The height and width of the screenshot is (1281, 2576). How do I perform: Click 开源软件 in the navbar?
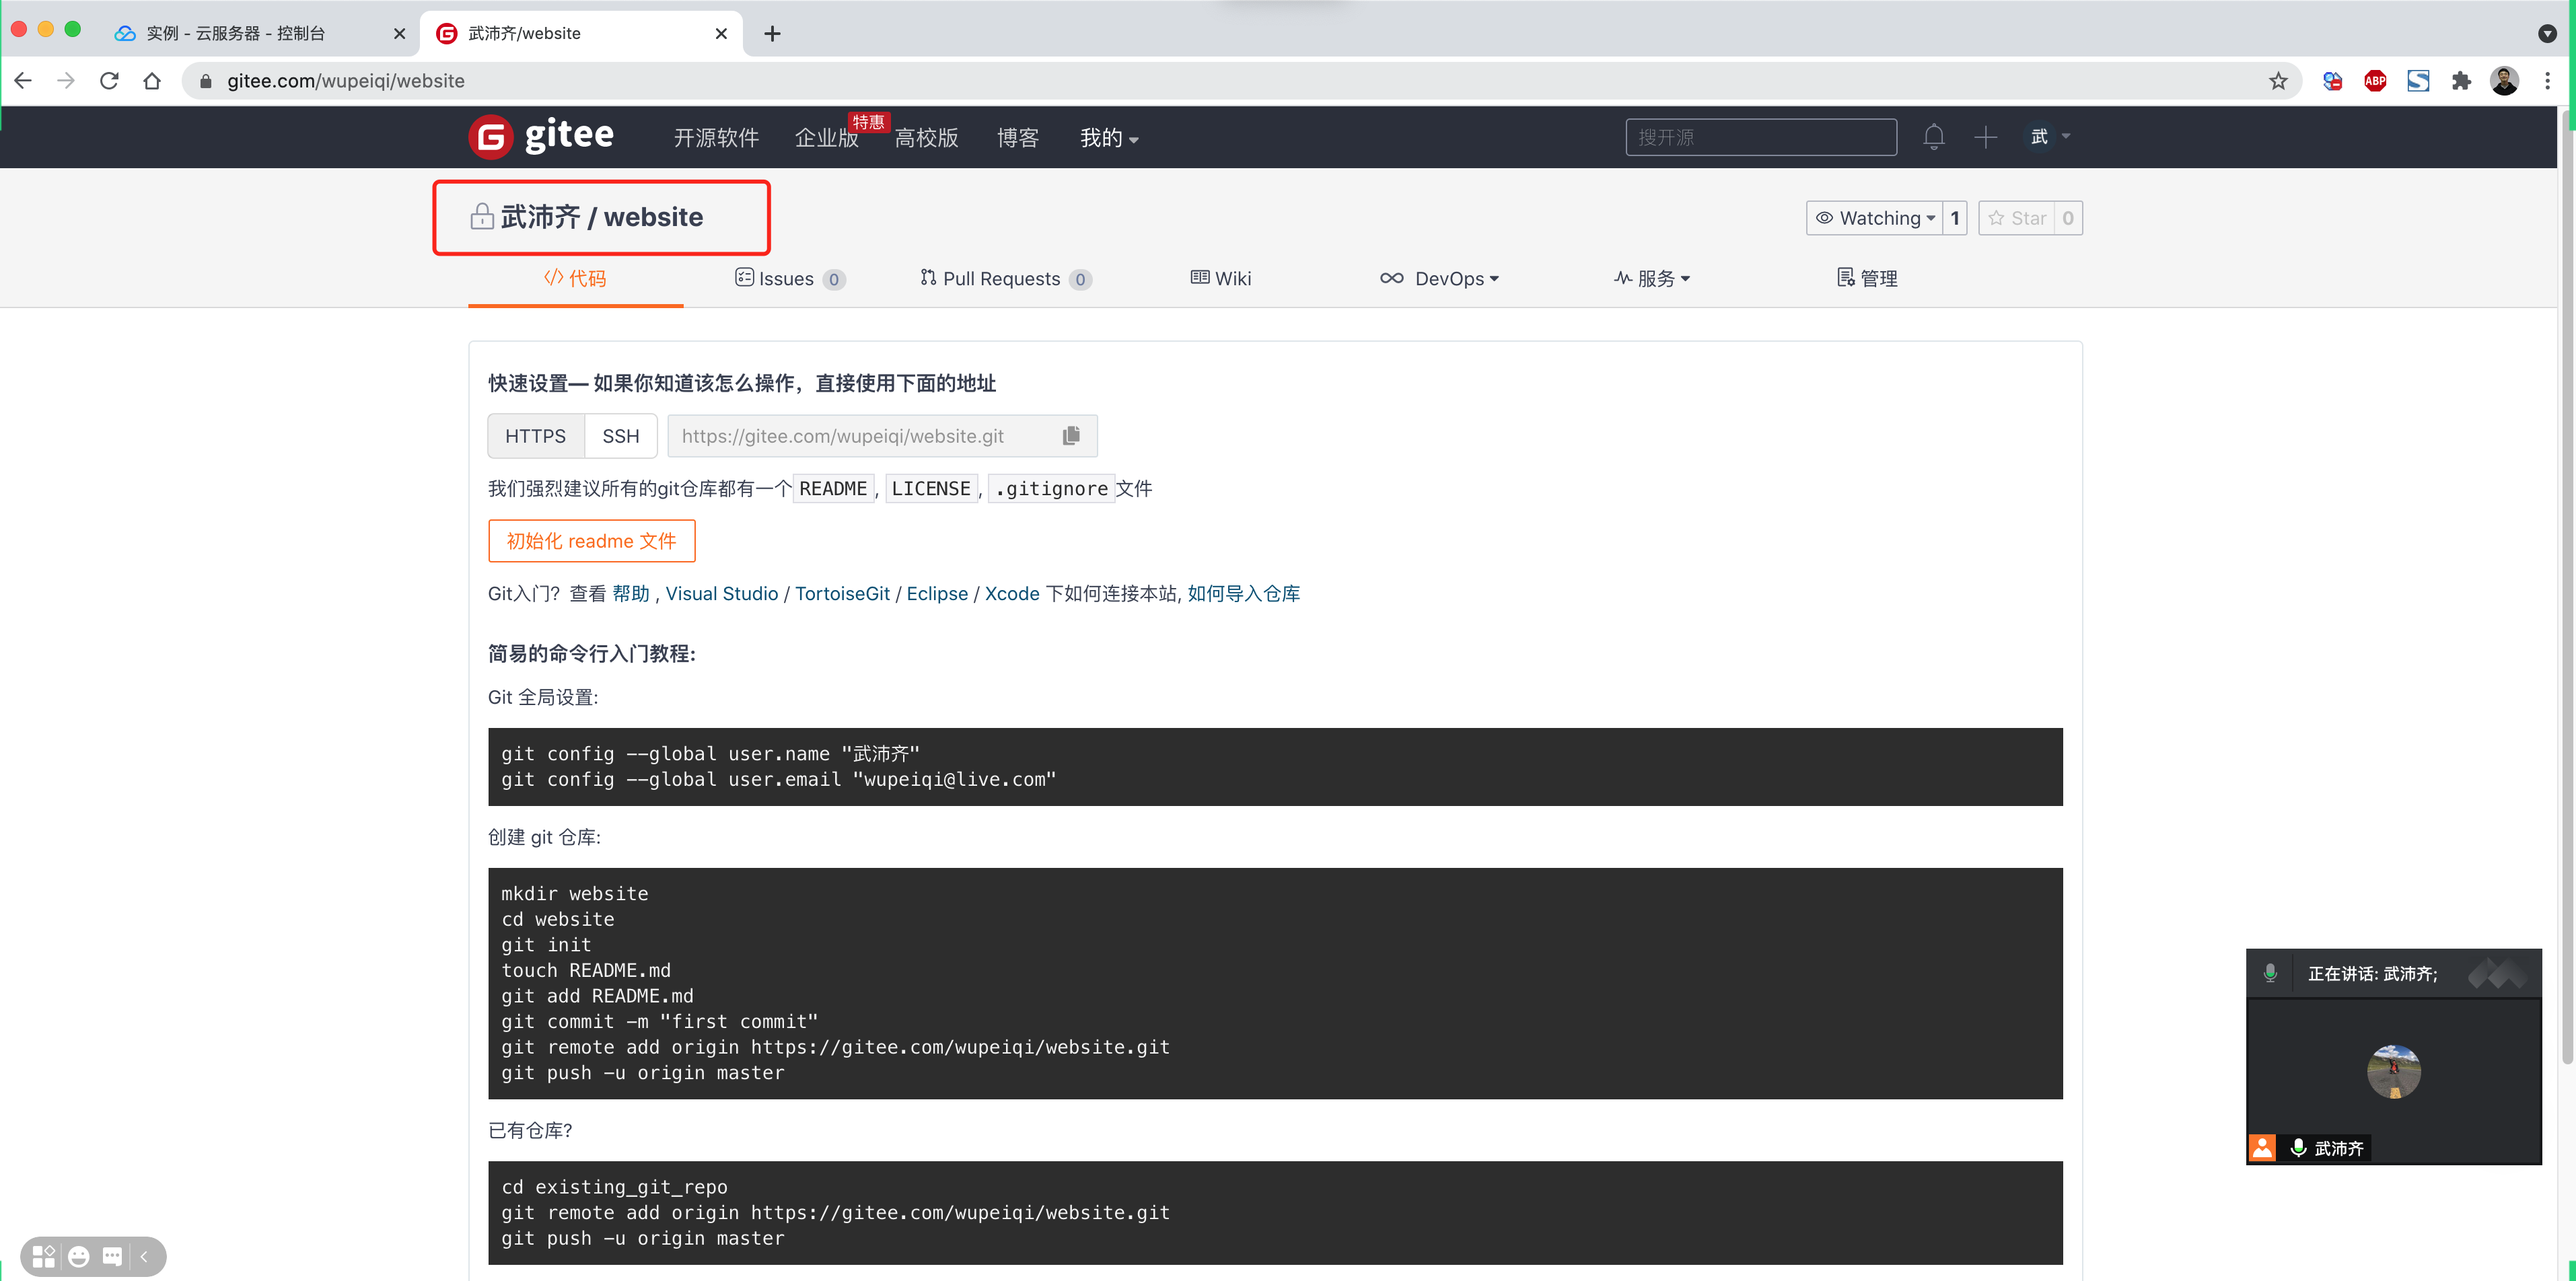pos(716,138)
